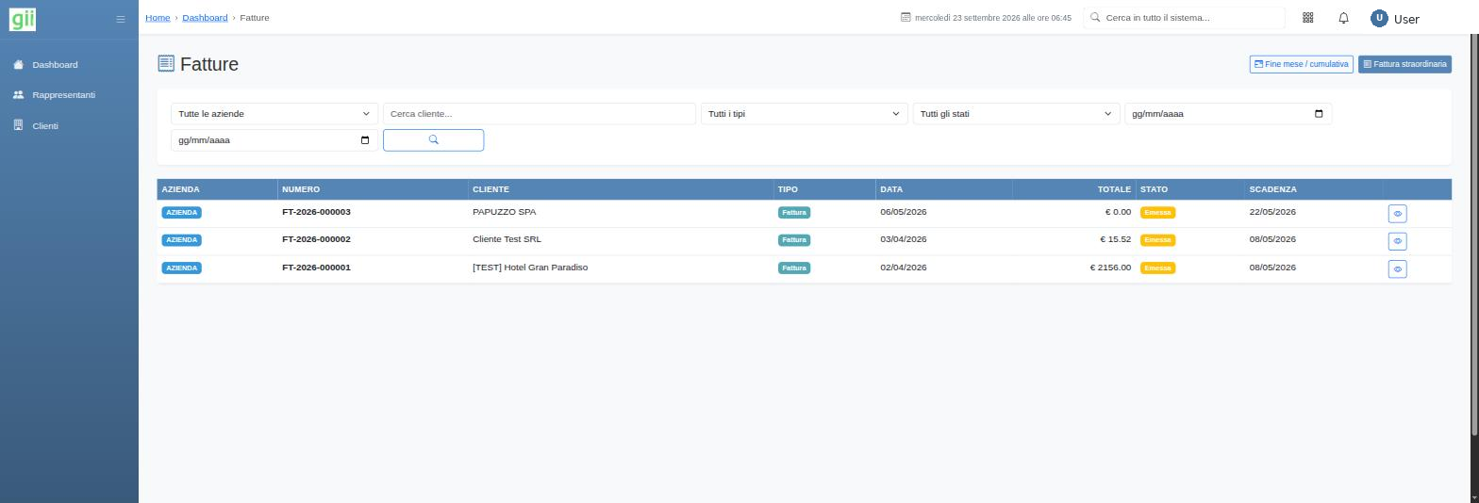Focus the Cerca cliente field
Screen dimensions: 1479x503
(540, 114)
